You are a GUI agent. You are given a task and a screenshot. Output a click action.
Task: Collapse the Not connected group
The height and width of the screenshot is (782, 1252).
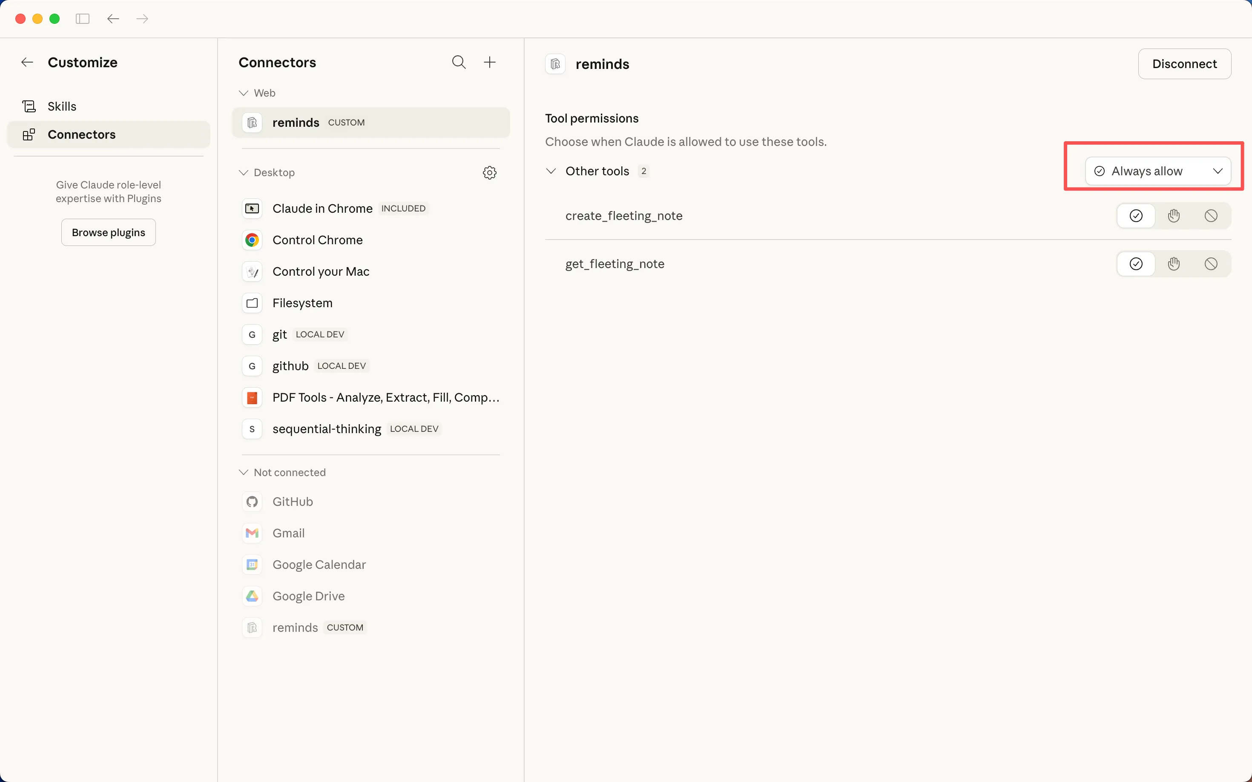tap(243, 472)
